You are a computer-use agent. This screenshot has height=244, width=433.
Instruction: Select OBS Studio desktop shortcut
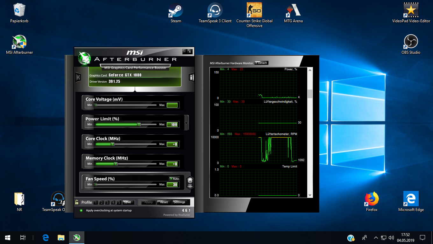click(411, 44)
